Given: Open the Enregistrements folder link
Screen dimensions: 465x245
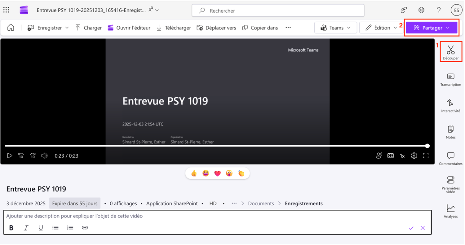Looking at the screenshot, I should coord(303,203).
